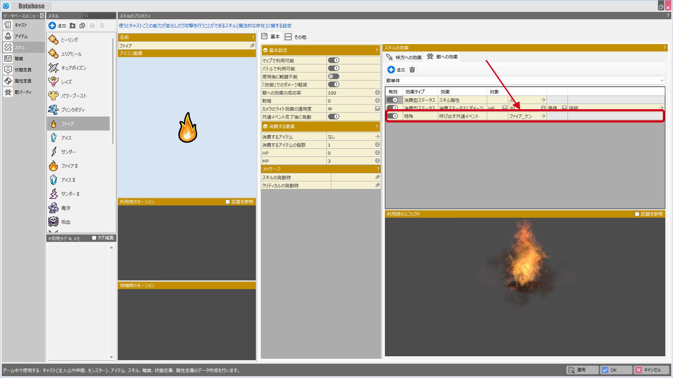The width and height of the screenshot is (673, 378).
Task: Switch to 味方への効果 tab
Action: point(404,57)
